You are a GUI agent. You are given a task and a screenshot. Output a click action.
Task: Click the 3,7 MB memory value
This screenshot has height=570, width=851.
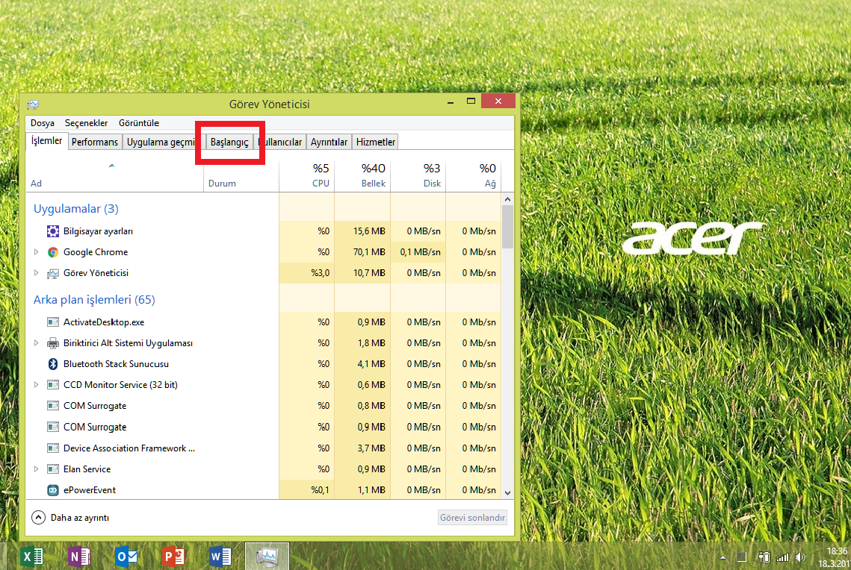pyautogui.click(x=371, y=448)
